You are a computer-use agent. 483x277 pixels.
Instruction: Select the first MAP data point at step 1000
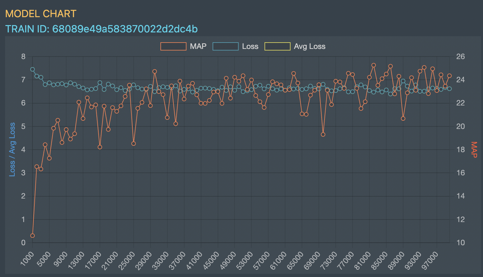pos(32,236)
